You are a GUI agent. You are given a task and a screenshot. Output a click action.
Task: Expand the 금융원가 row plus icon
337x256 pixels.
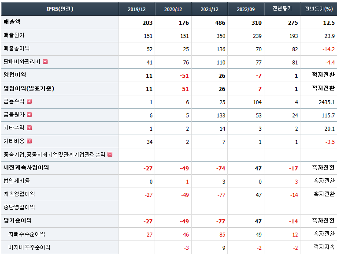tap(29, 115)
